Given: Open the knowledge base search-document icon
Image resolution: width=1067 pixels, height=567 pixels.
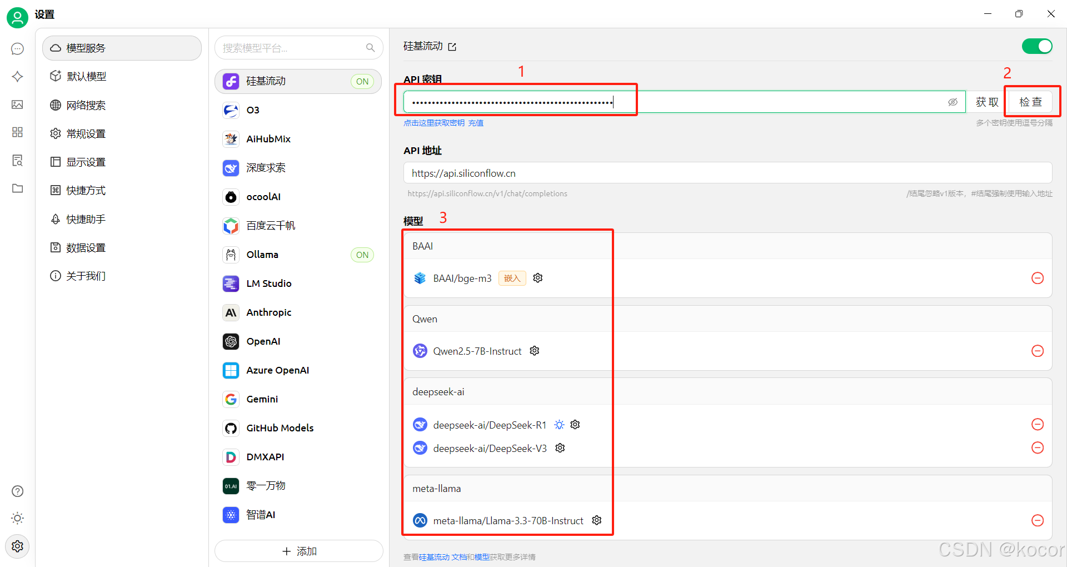Looking at the screenshot, I should [x=17, y=161].
